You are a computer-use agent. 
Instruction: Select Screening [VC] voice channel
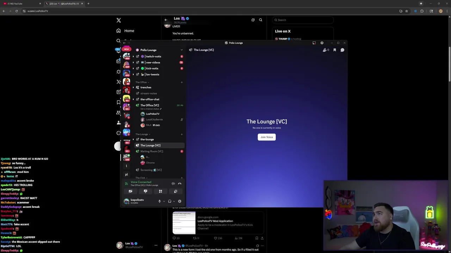point(159,170)
